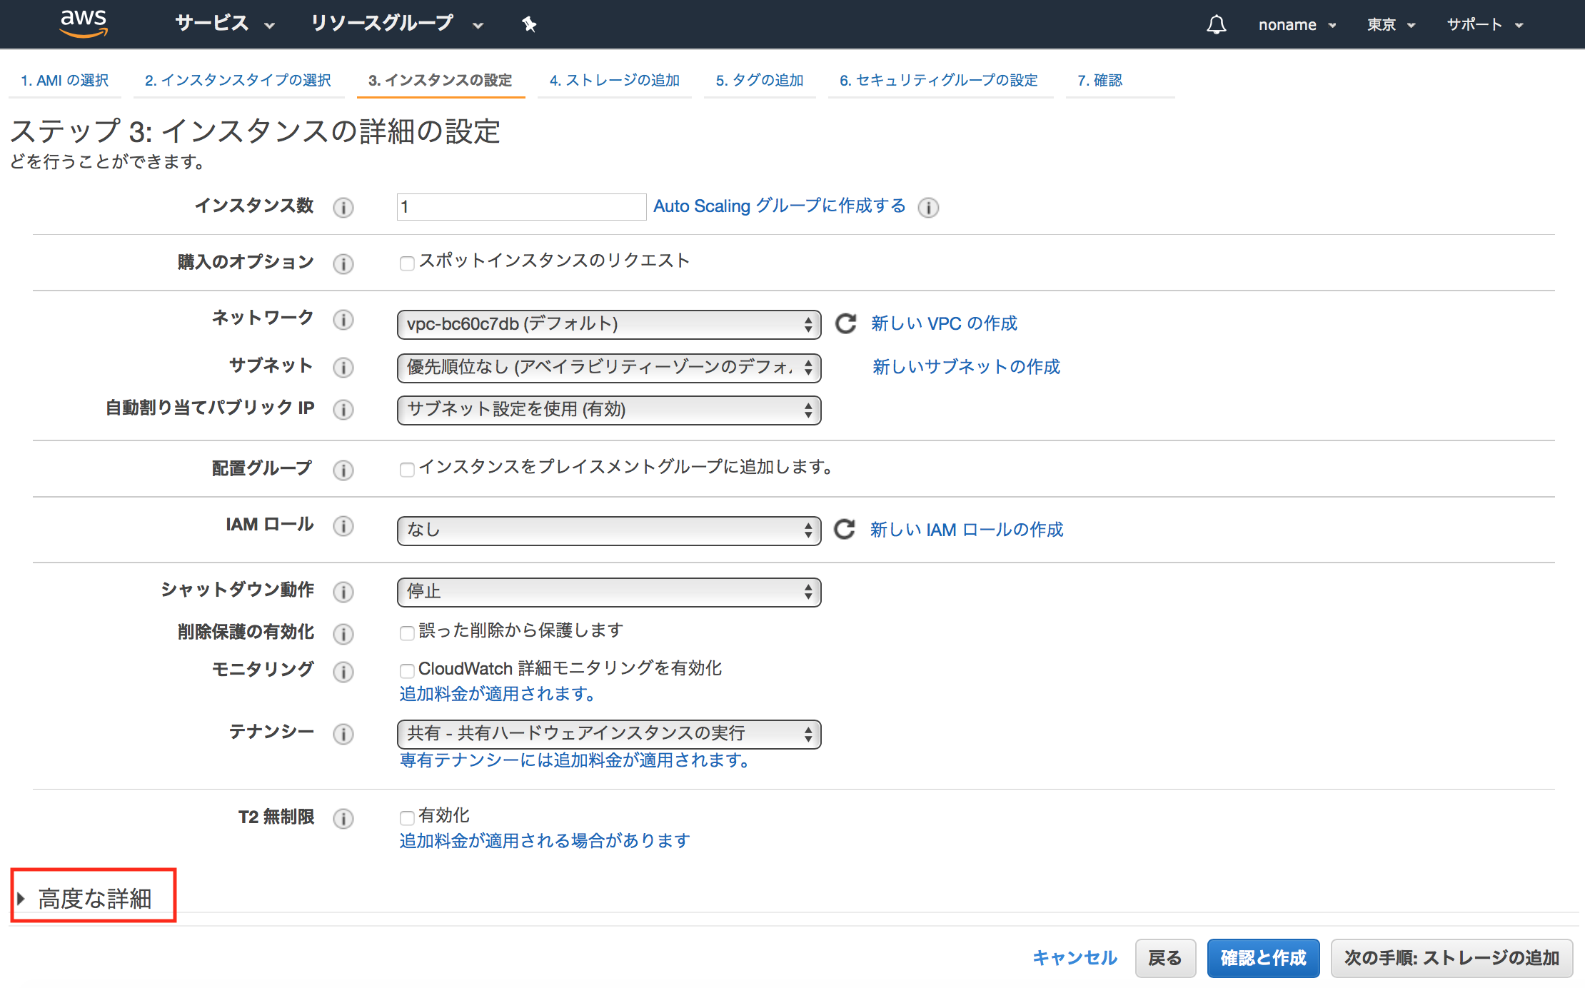
Task: Go to the 4. ストレージの追加 tab
Action: tap(615, 80)
